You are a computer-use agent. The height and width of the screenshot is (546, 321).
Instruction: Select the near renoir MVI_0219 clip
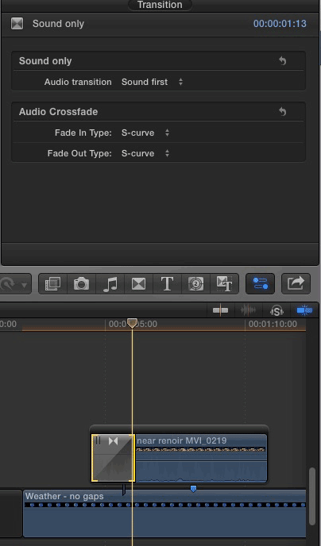(201, 458)
